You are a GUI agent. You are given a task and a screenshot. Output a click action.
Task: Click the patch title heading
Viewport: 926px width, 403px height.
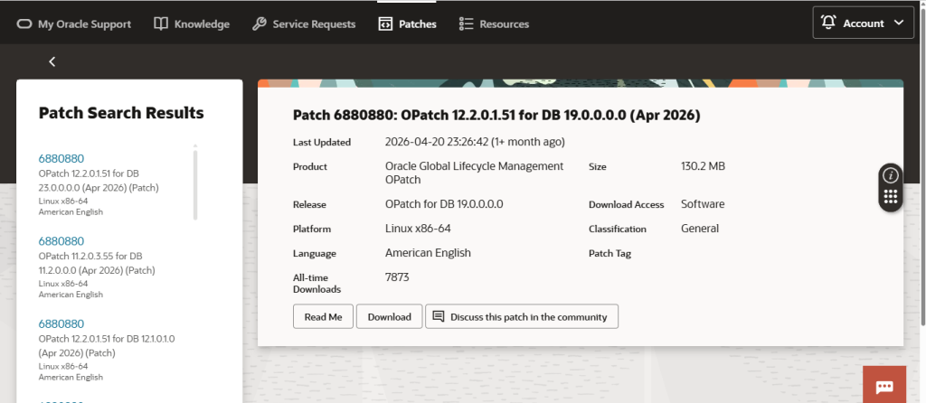[x=496, y=115]
